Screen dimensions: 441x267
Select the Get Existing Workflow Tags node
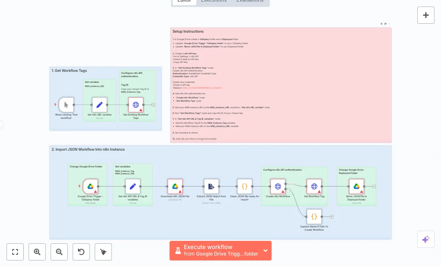(136, 105)
